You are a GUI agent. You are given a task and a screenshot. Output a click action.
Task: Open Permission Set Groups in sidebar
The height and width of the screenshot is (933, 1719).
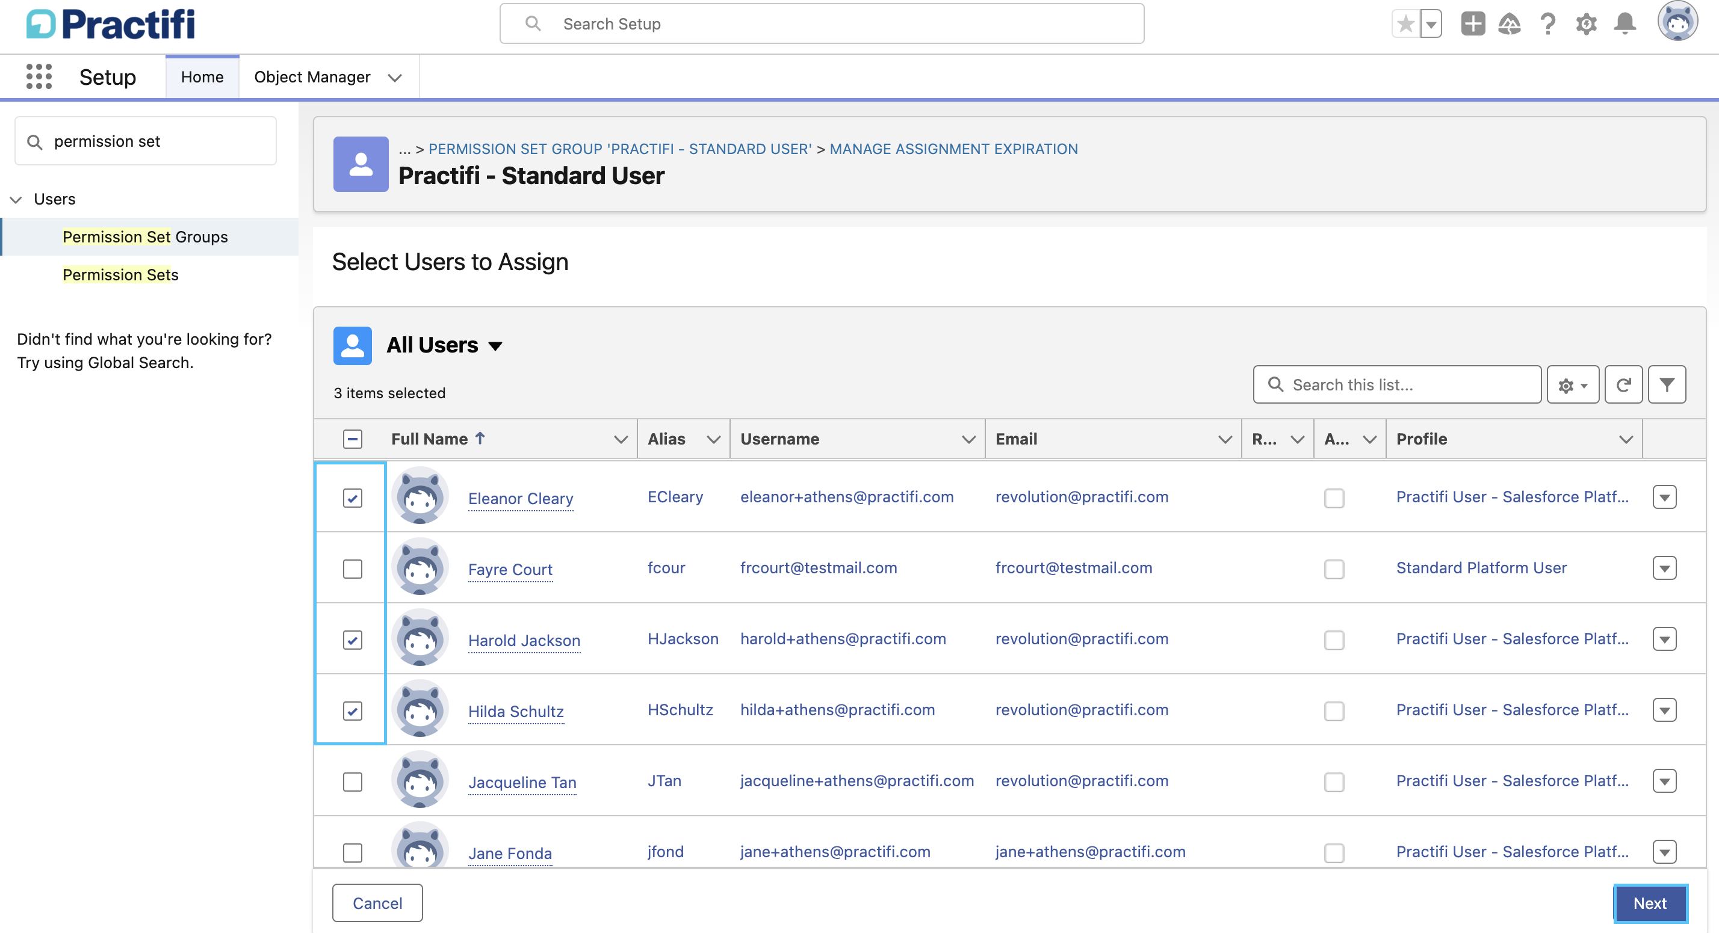coord(145,237)
